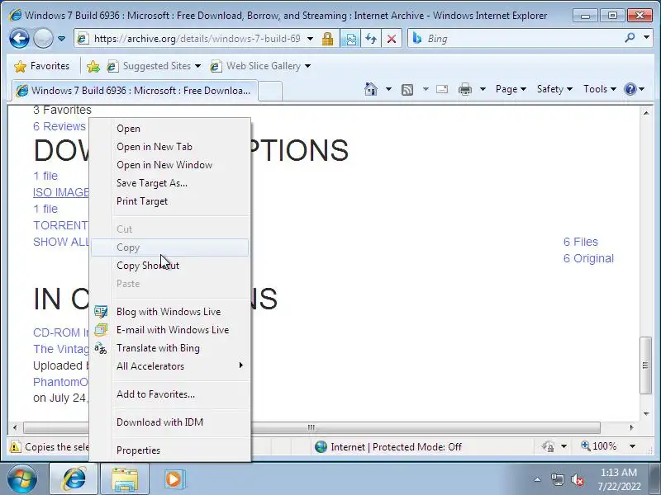Choose Open in New Window
This screenshot has height=495, width=661.
click(169, 165)
